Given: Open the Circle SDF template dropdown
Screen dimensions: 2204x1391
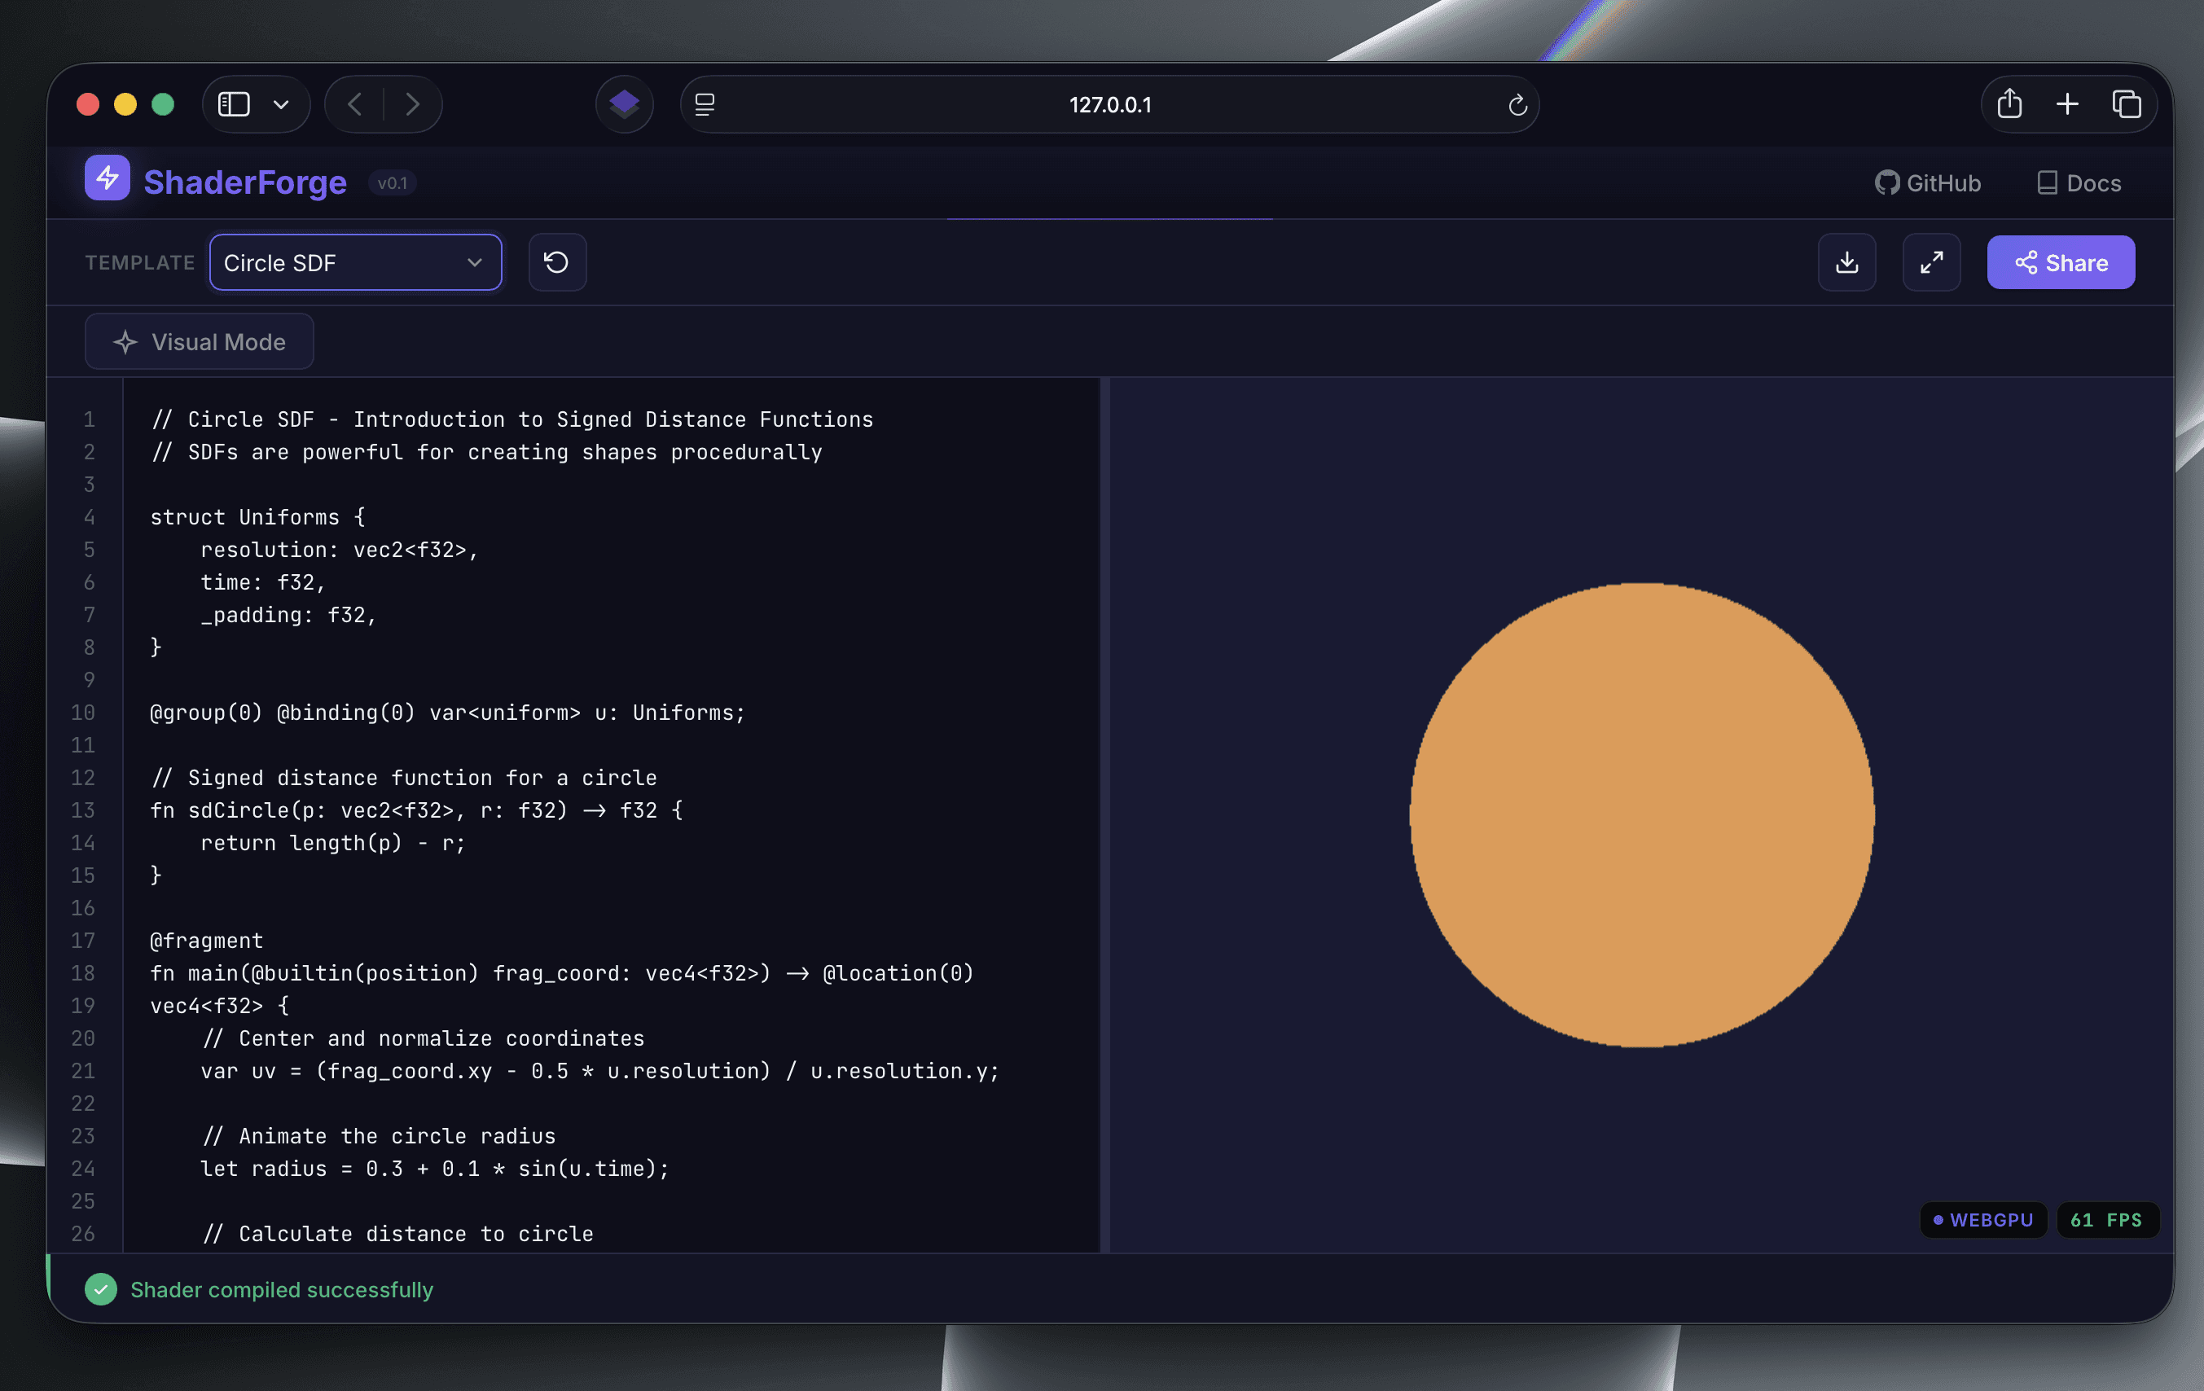Looking at the screenshot, I should point(355,262).
